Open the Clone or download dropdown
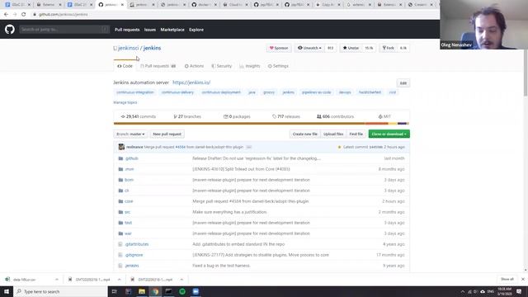This screenshot has width=528, height=297. coord(389,134)
